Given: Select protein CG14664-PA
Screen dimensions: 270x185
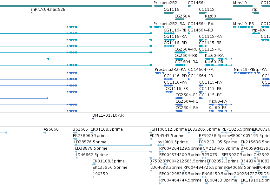Looking at the screenshot, I should 201,70.
